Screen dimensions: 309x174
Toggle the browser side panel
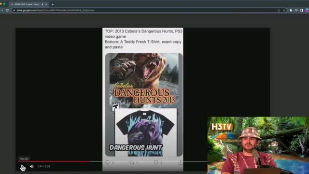pyautogui.click(x=301, y=10)
